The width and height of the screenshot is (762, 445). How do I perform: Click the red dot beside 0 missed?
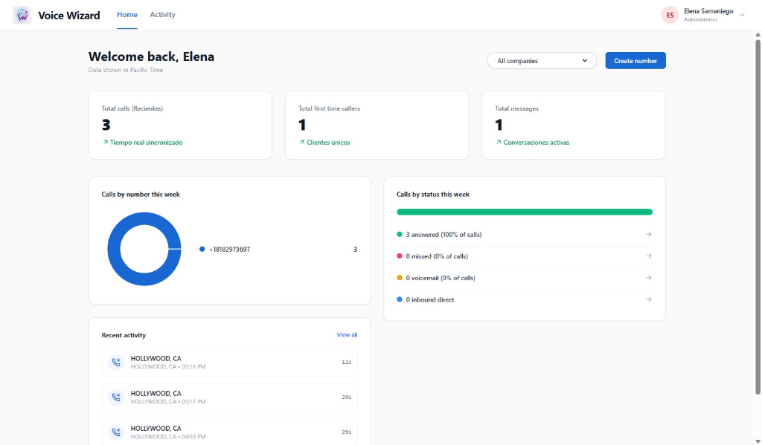400,256
